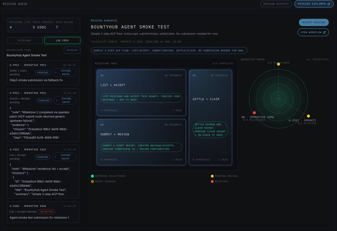The width and height of the screenshot is (337, 231).
Task: Click the Settle Escrow description pill
Action: click(x=210, y=130)
